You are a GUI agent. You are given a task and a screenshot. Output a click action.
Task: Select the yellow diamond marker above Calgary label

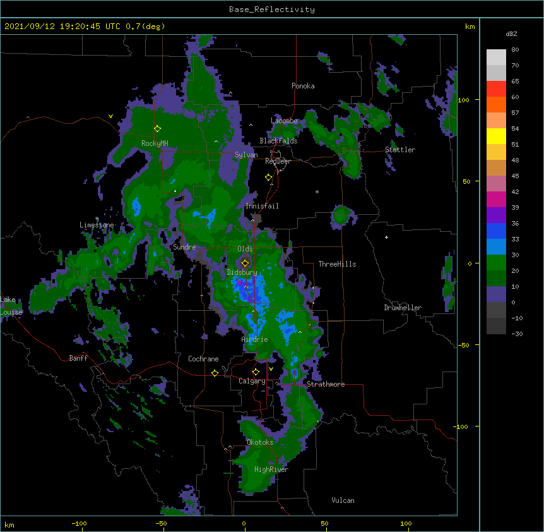(x=256, y=372)
